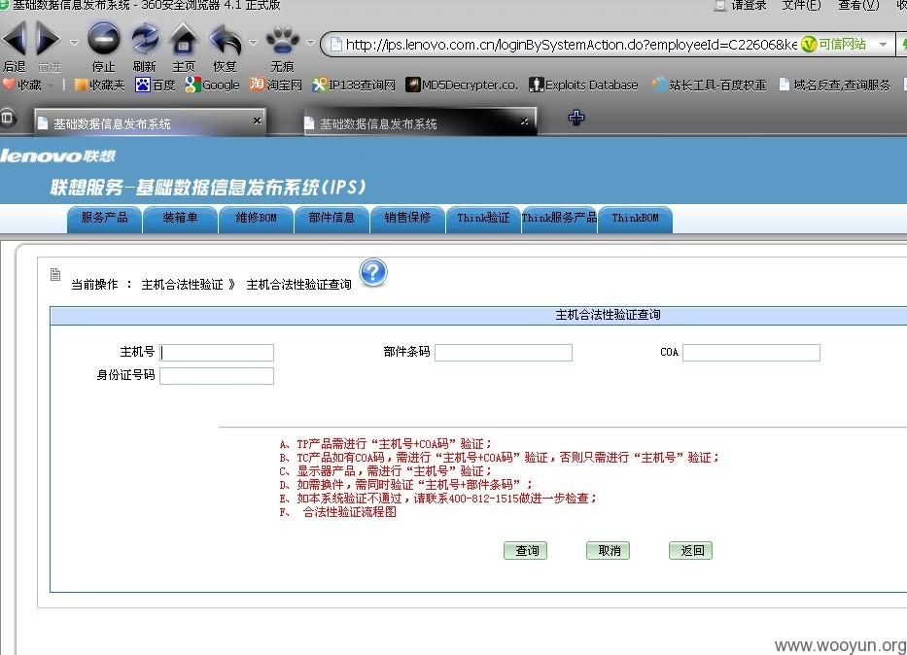
Task: Expand dropdown arrow next to 前进
Action: [x=74, y=42]
